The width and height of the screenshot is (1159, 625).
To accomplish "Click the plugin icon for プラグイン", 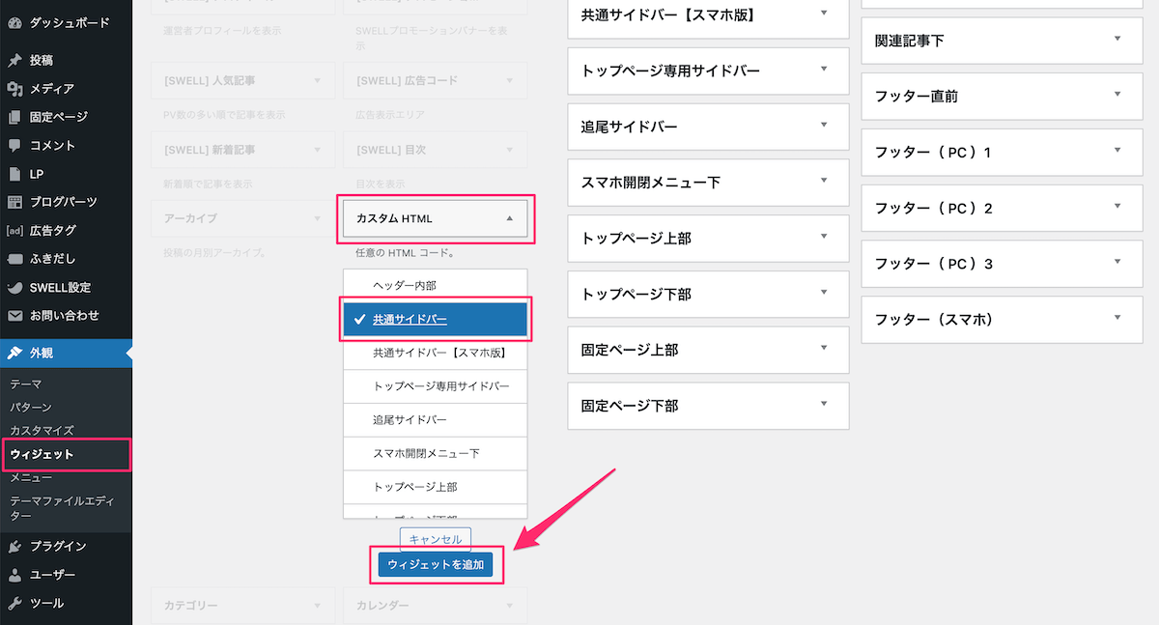I will (14, 547).
